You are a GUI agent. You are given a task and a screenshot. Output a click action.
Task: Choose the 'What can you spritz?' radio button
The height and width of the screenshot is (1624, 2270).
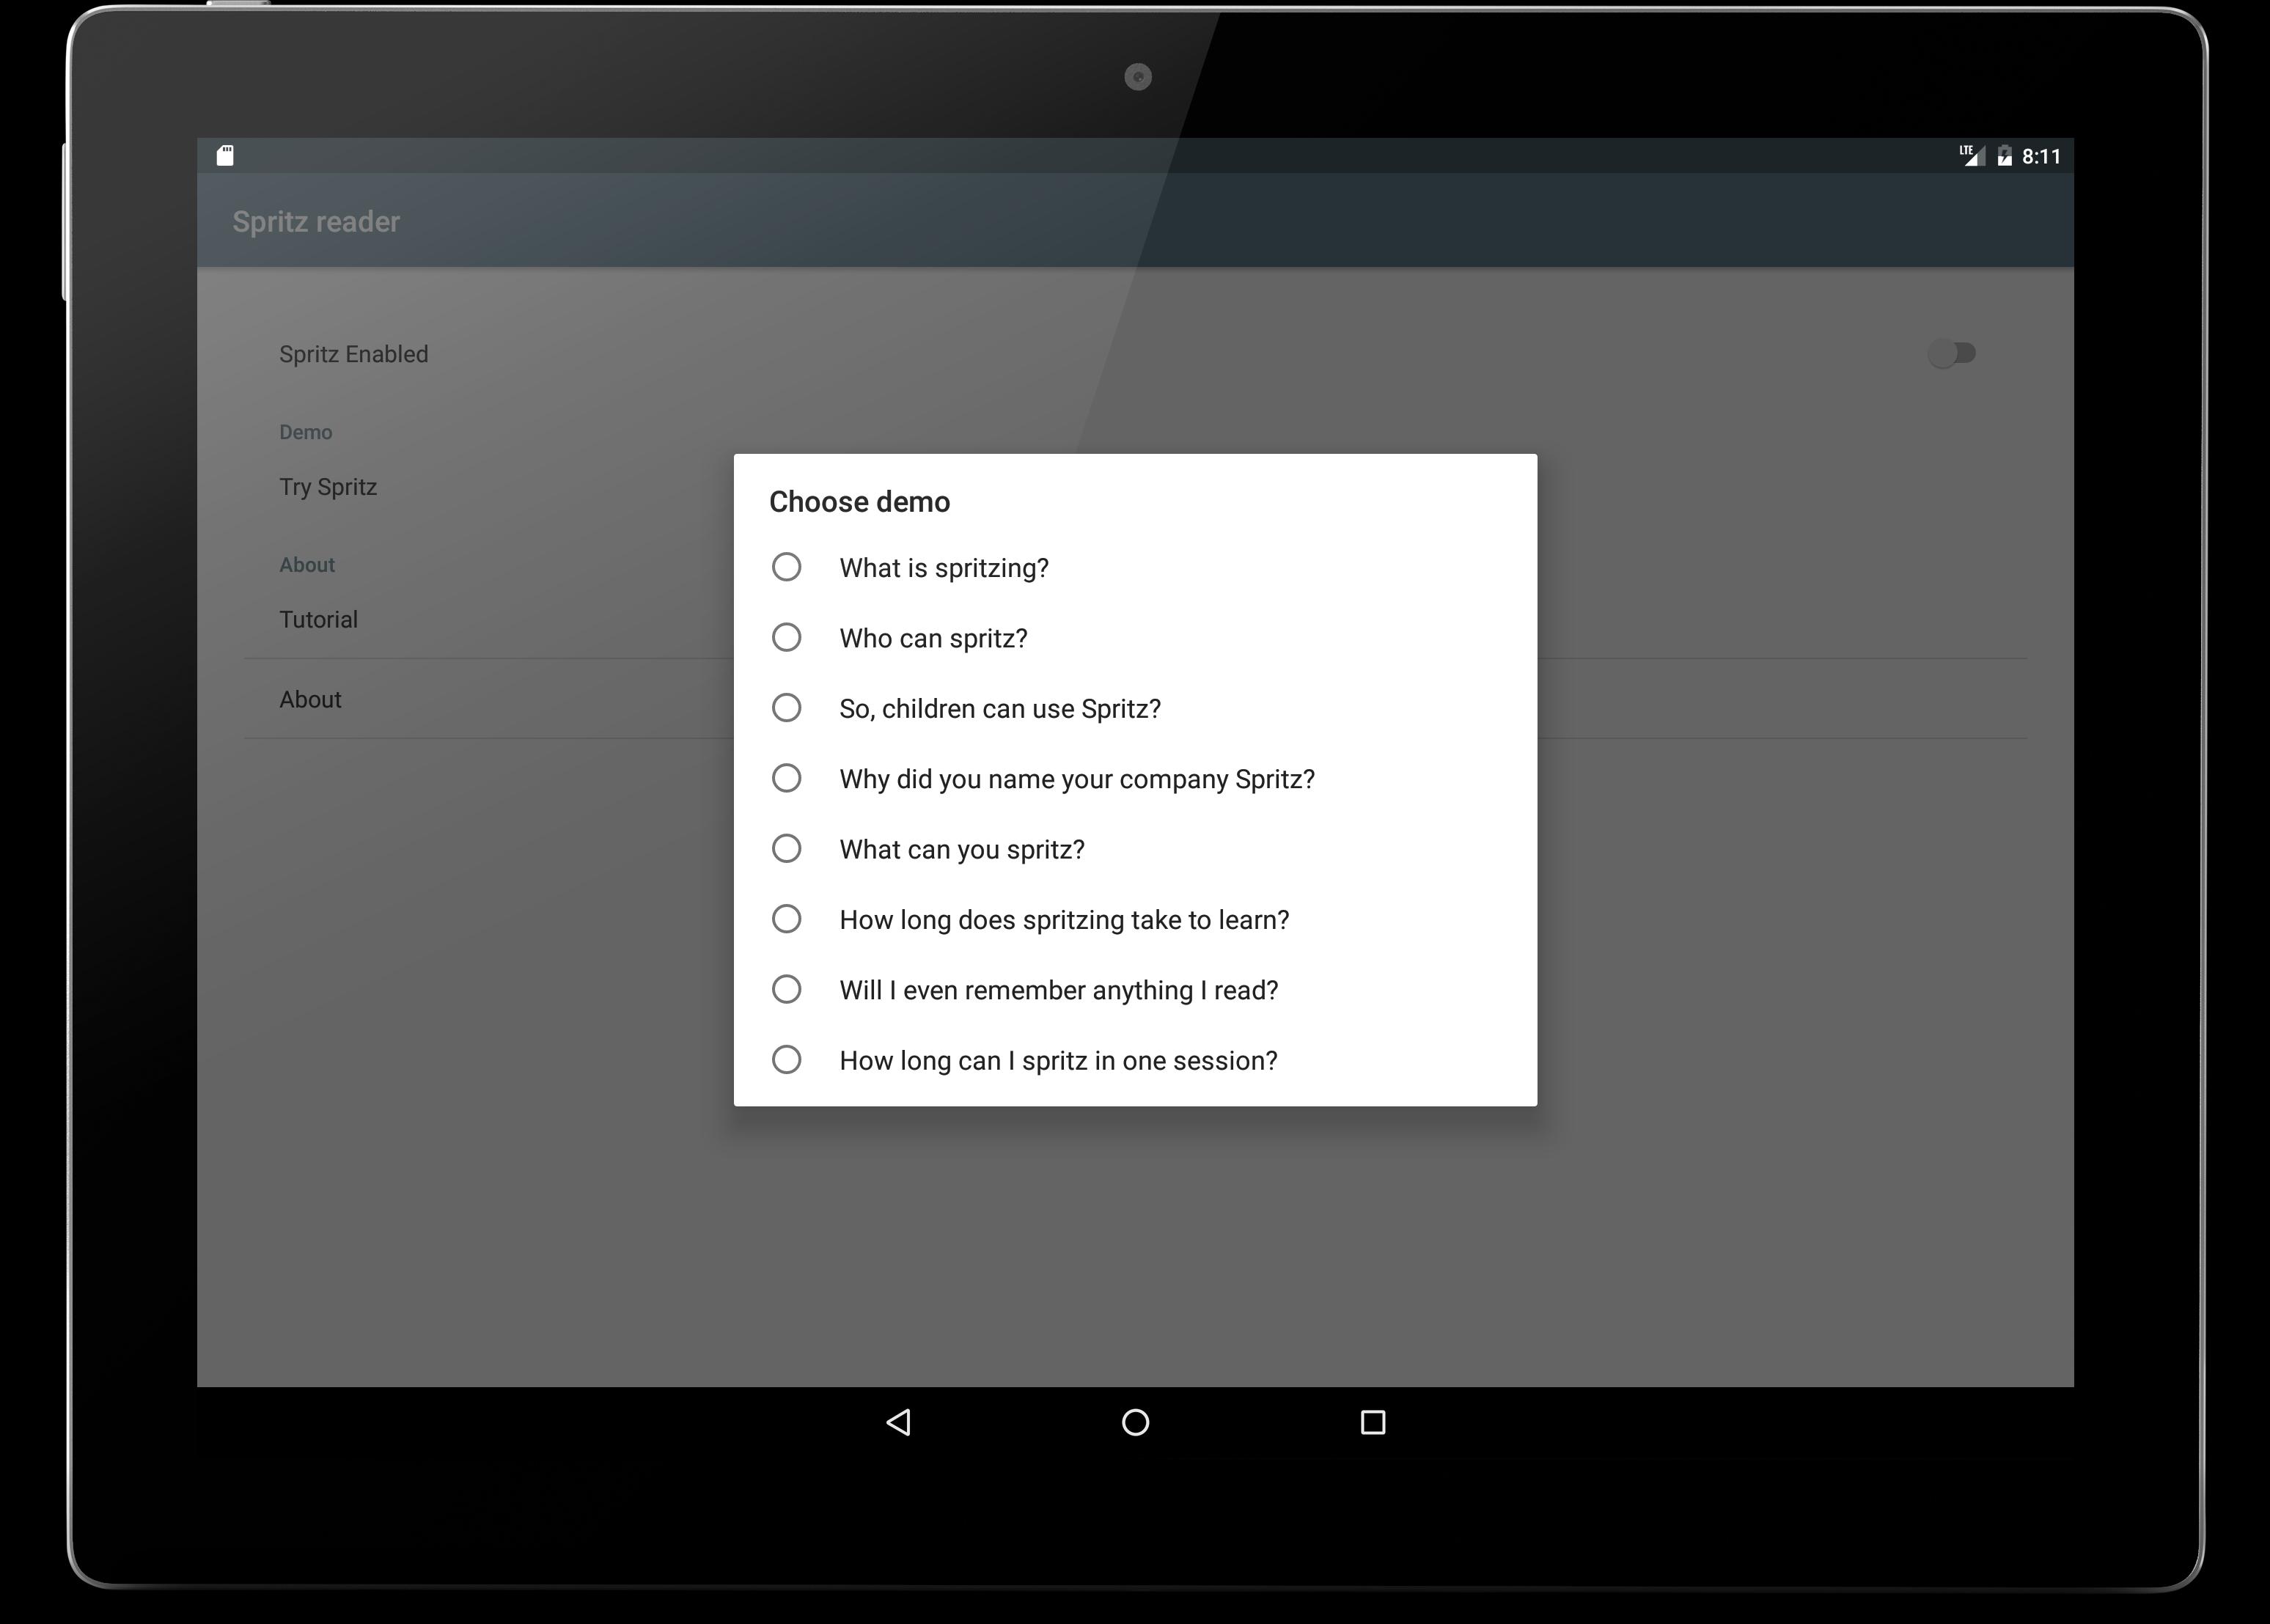tap(786, 848)
